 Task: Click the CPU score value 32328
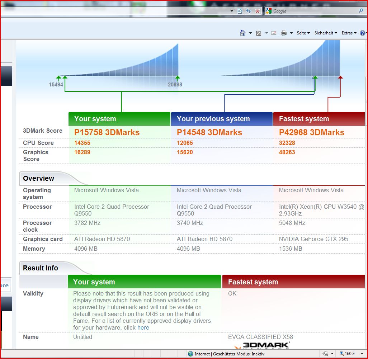tap(287, 143)
